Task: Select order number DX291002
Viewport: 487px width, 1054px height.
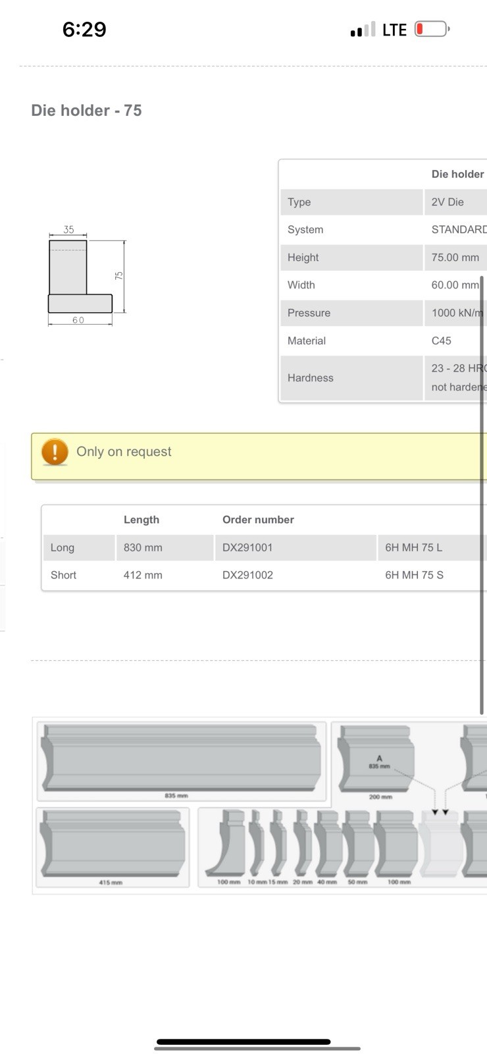Action: tap(247, 575)
